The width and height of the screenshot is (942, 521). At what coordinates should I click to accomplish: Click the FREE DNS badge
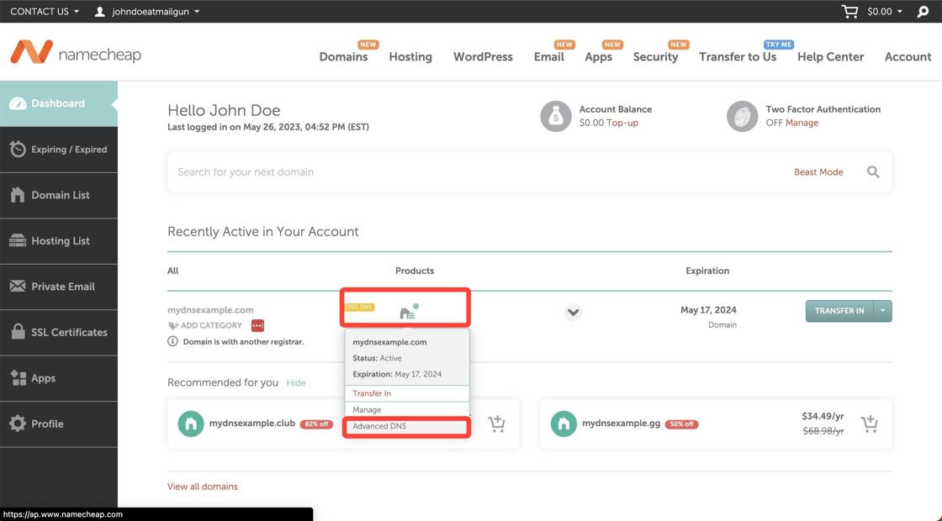359,307
